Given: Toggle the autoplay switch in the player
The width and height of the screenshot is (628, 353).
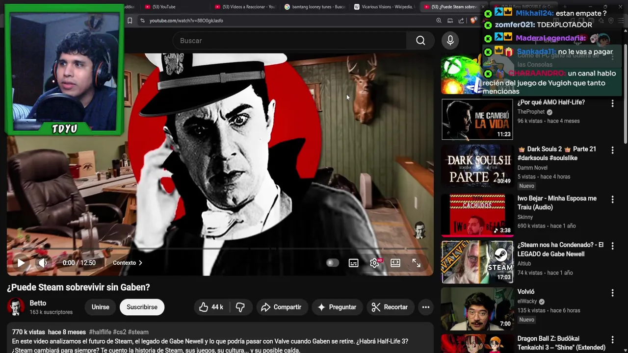Looking at the screenshot, I should (332, 263).
